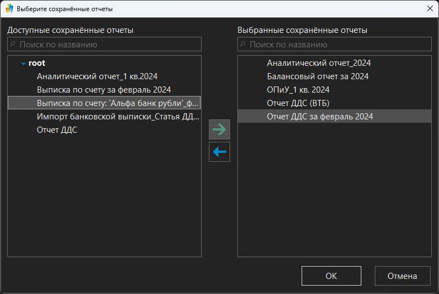
Task: Click the search icon in the selected reports field
Action: [244, 44]
